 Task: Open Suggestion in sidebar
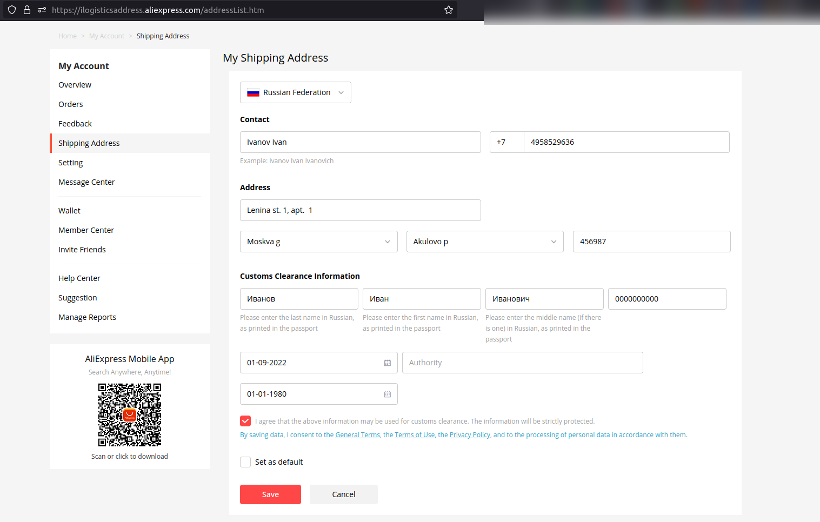pos(78,298)
